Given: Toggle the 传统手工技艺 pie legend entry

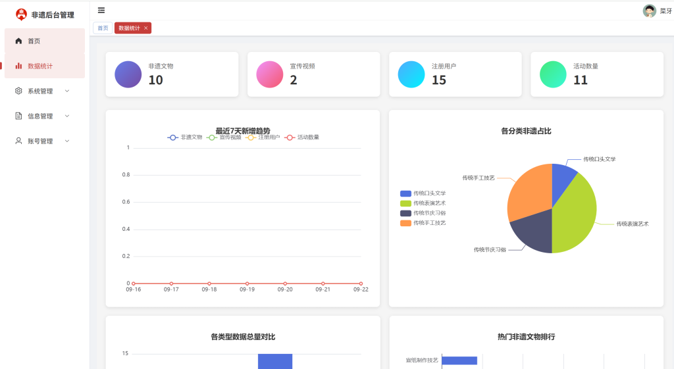Looking at the screenshot, I should point(423,223).
